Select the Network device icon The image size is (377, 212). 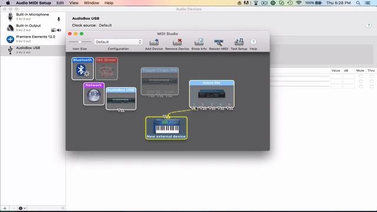click(94, 94)
